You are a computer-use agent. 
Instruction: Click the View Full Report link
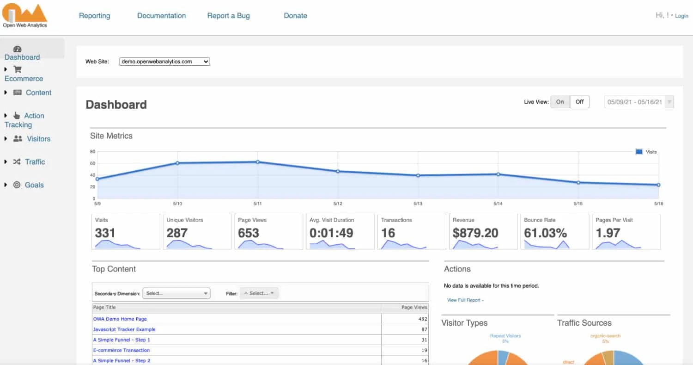[x=463, y=300]
